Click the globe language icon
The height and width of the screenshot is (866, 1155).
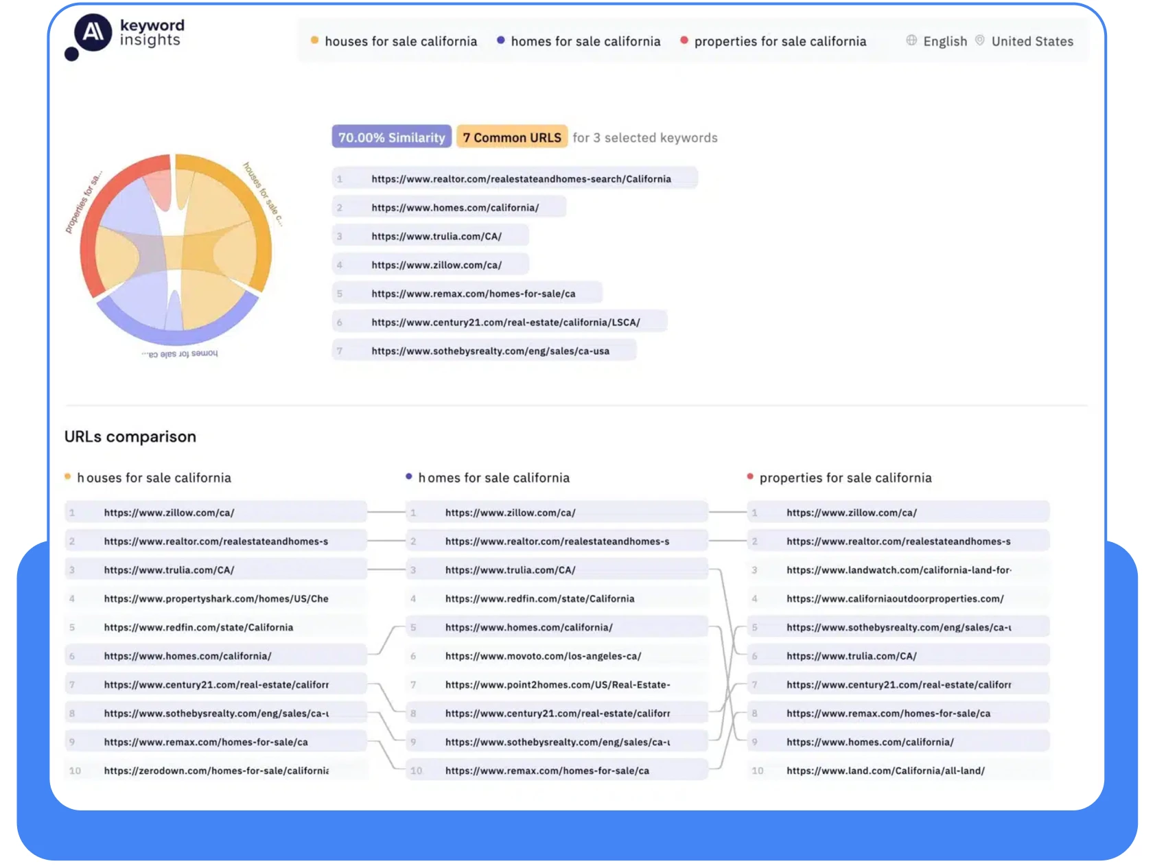(911, 40)
